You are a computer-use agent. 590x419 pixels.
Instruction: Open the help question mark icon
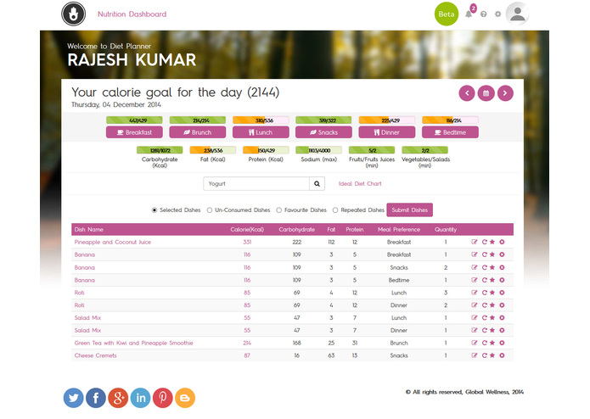click(x=484, y=14)
